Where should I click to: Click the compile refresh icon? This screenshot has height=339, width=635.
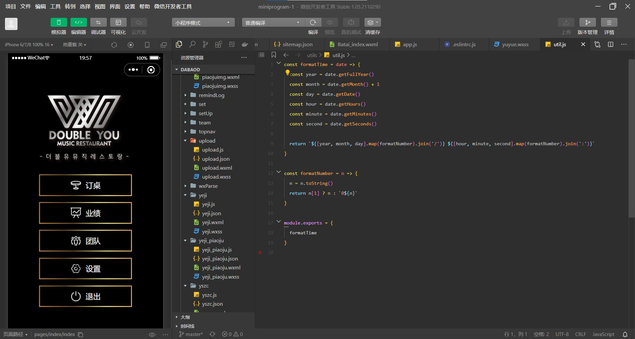(x=313, y=22)
